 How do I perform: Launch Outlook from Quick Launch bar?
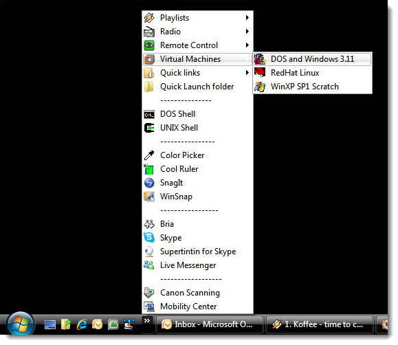(98, 324)
